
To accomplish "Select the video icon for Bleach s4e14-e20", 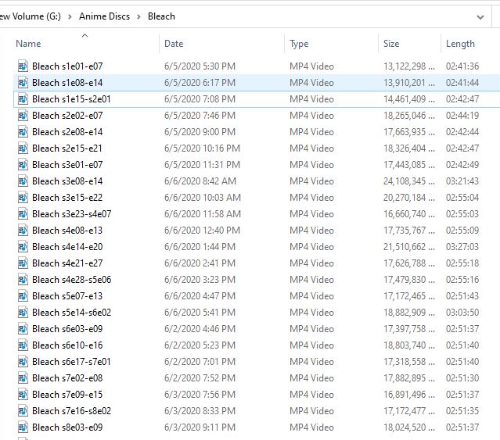I will click(23, 247).
